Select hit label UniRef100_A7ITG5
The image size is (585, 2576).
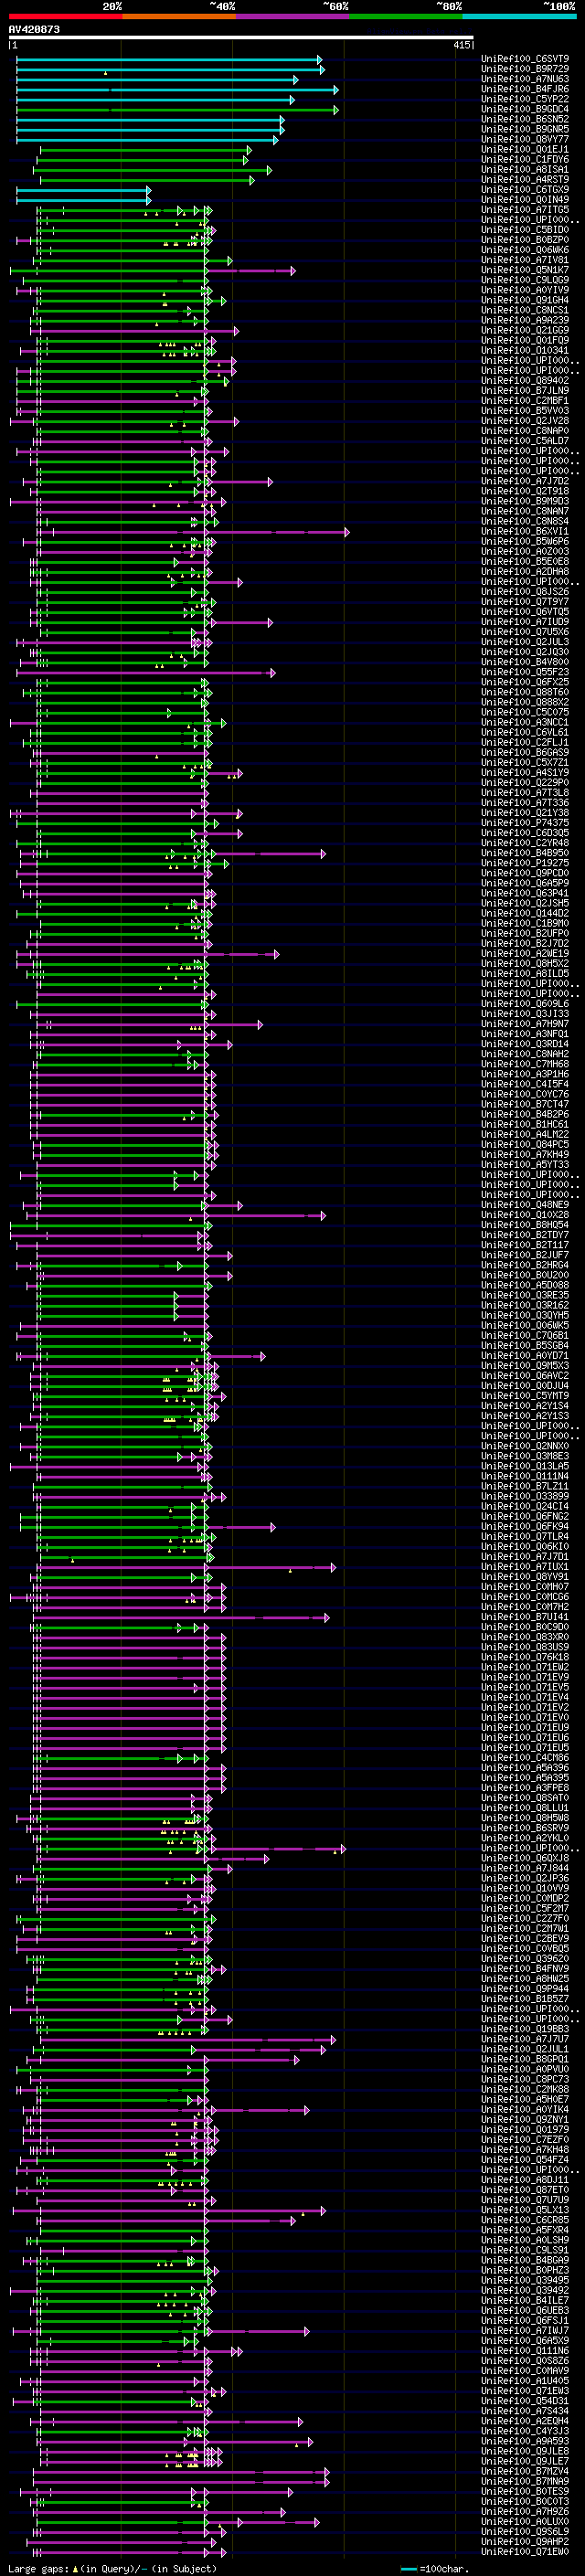525,210
